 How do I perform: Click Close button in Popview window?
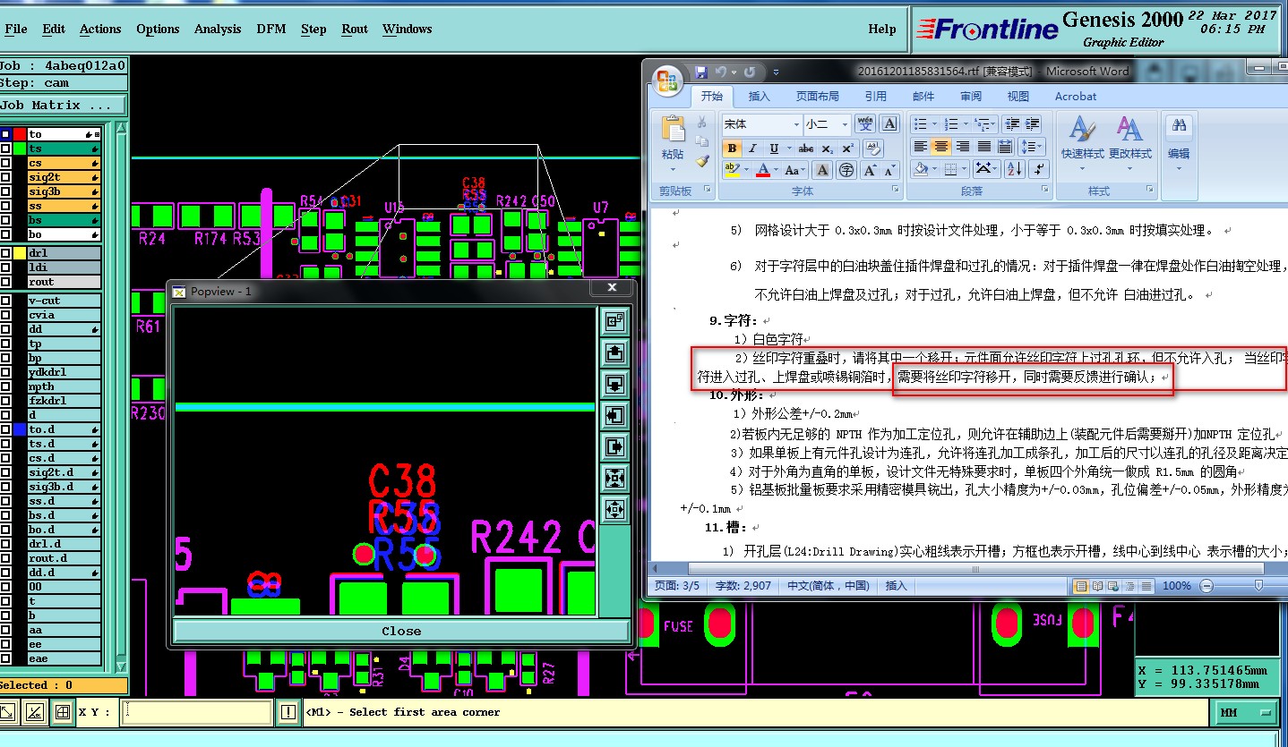400,631
